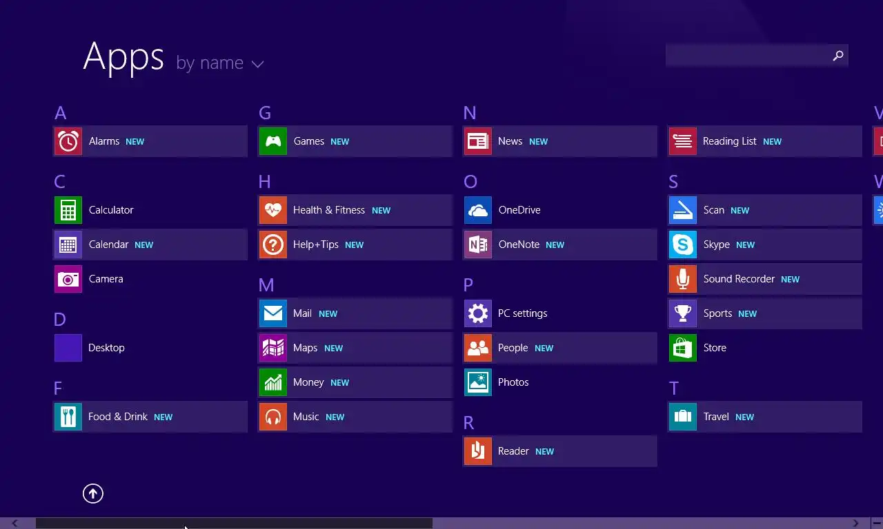This screenshot has height=529, width=883.
Task: Open the OneDrive cloud icon
Action: pos(478,210)
